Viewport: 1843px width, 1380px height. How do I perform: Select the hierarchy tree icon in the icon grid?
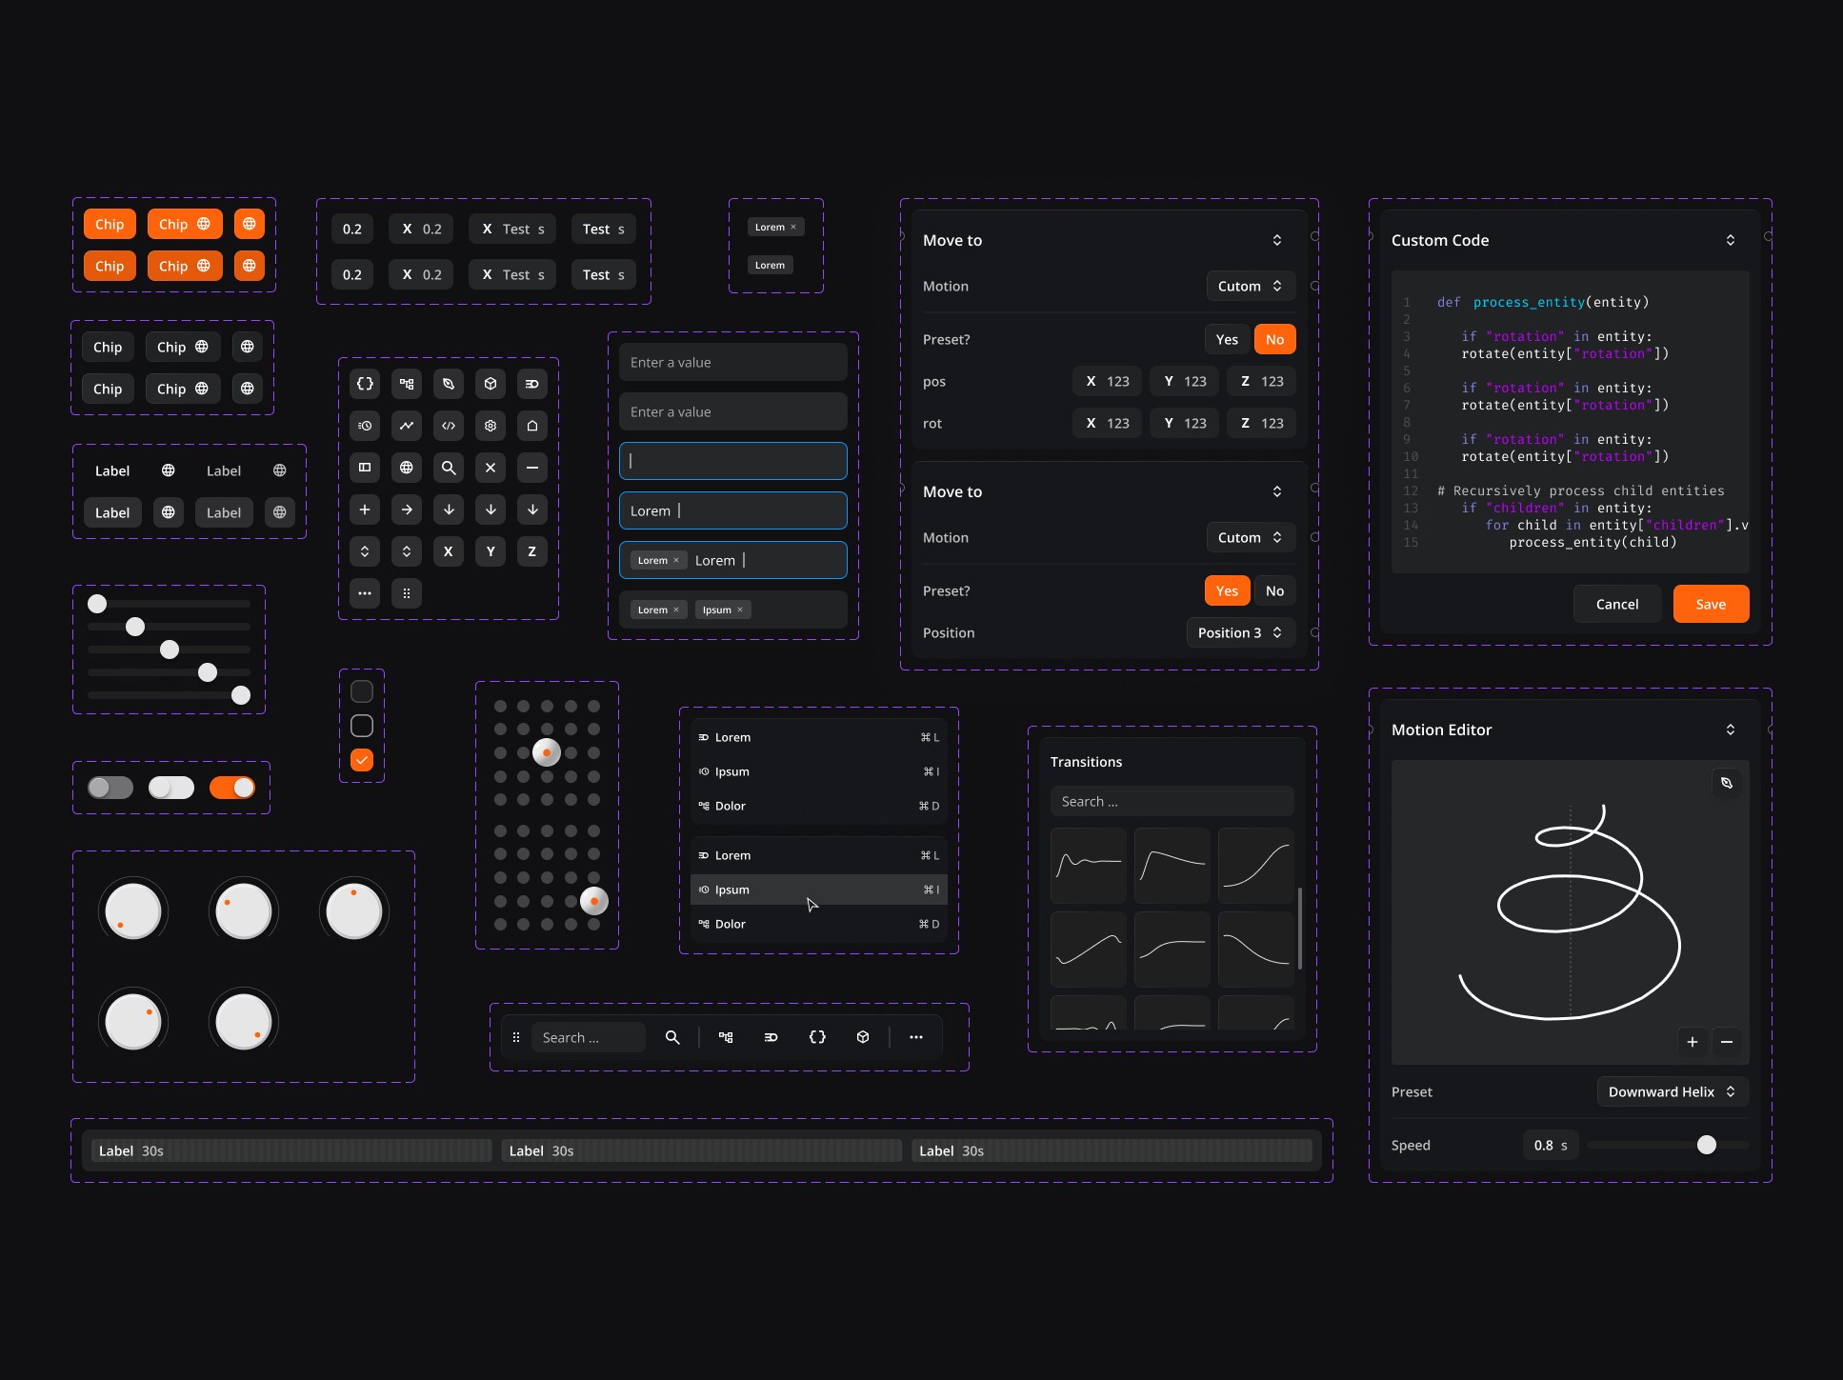click(x=407, y=384)
